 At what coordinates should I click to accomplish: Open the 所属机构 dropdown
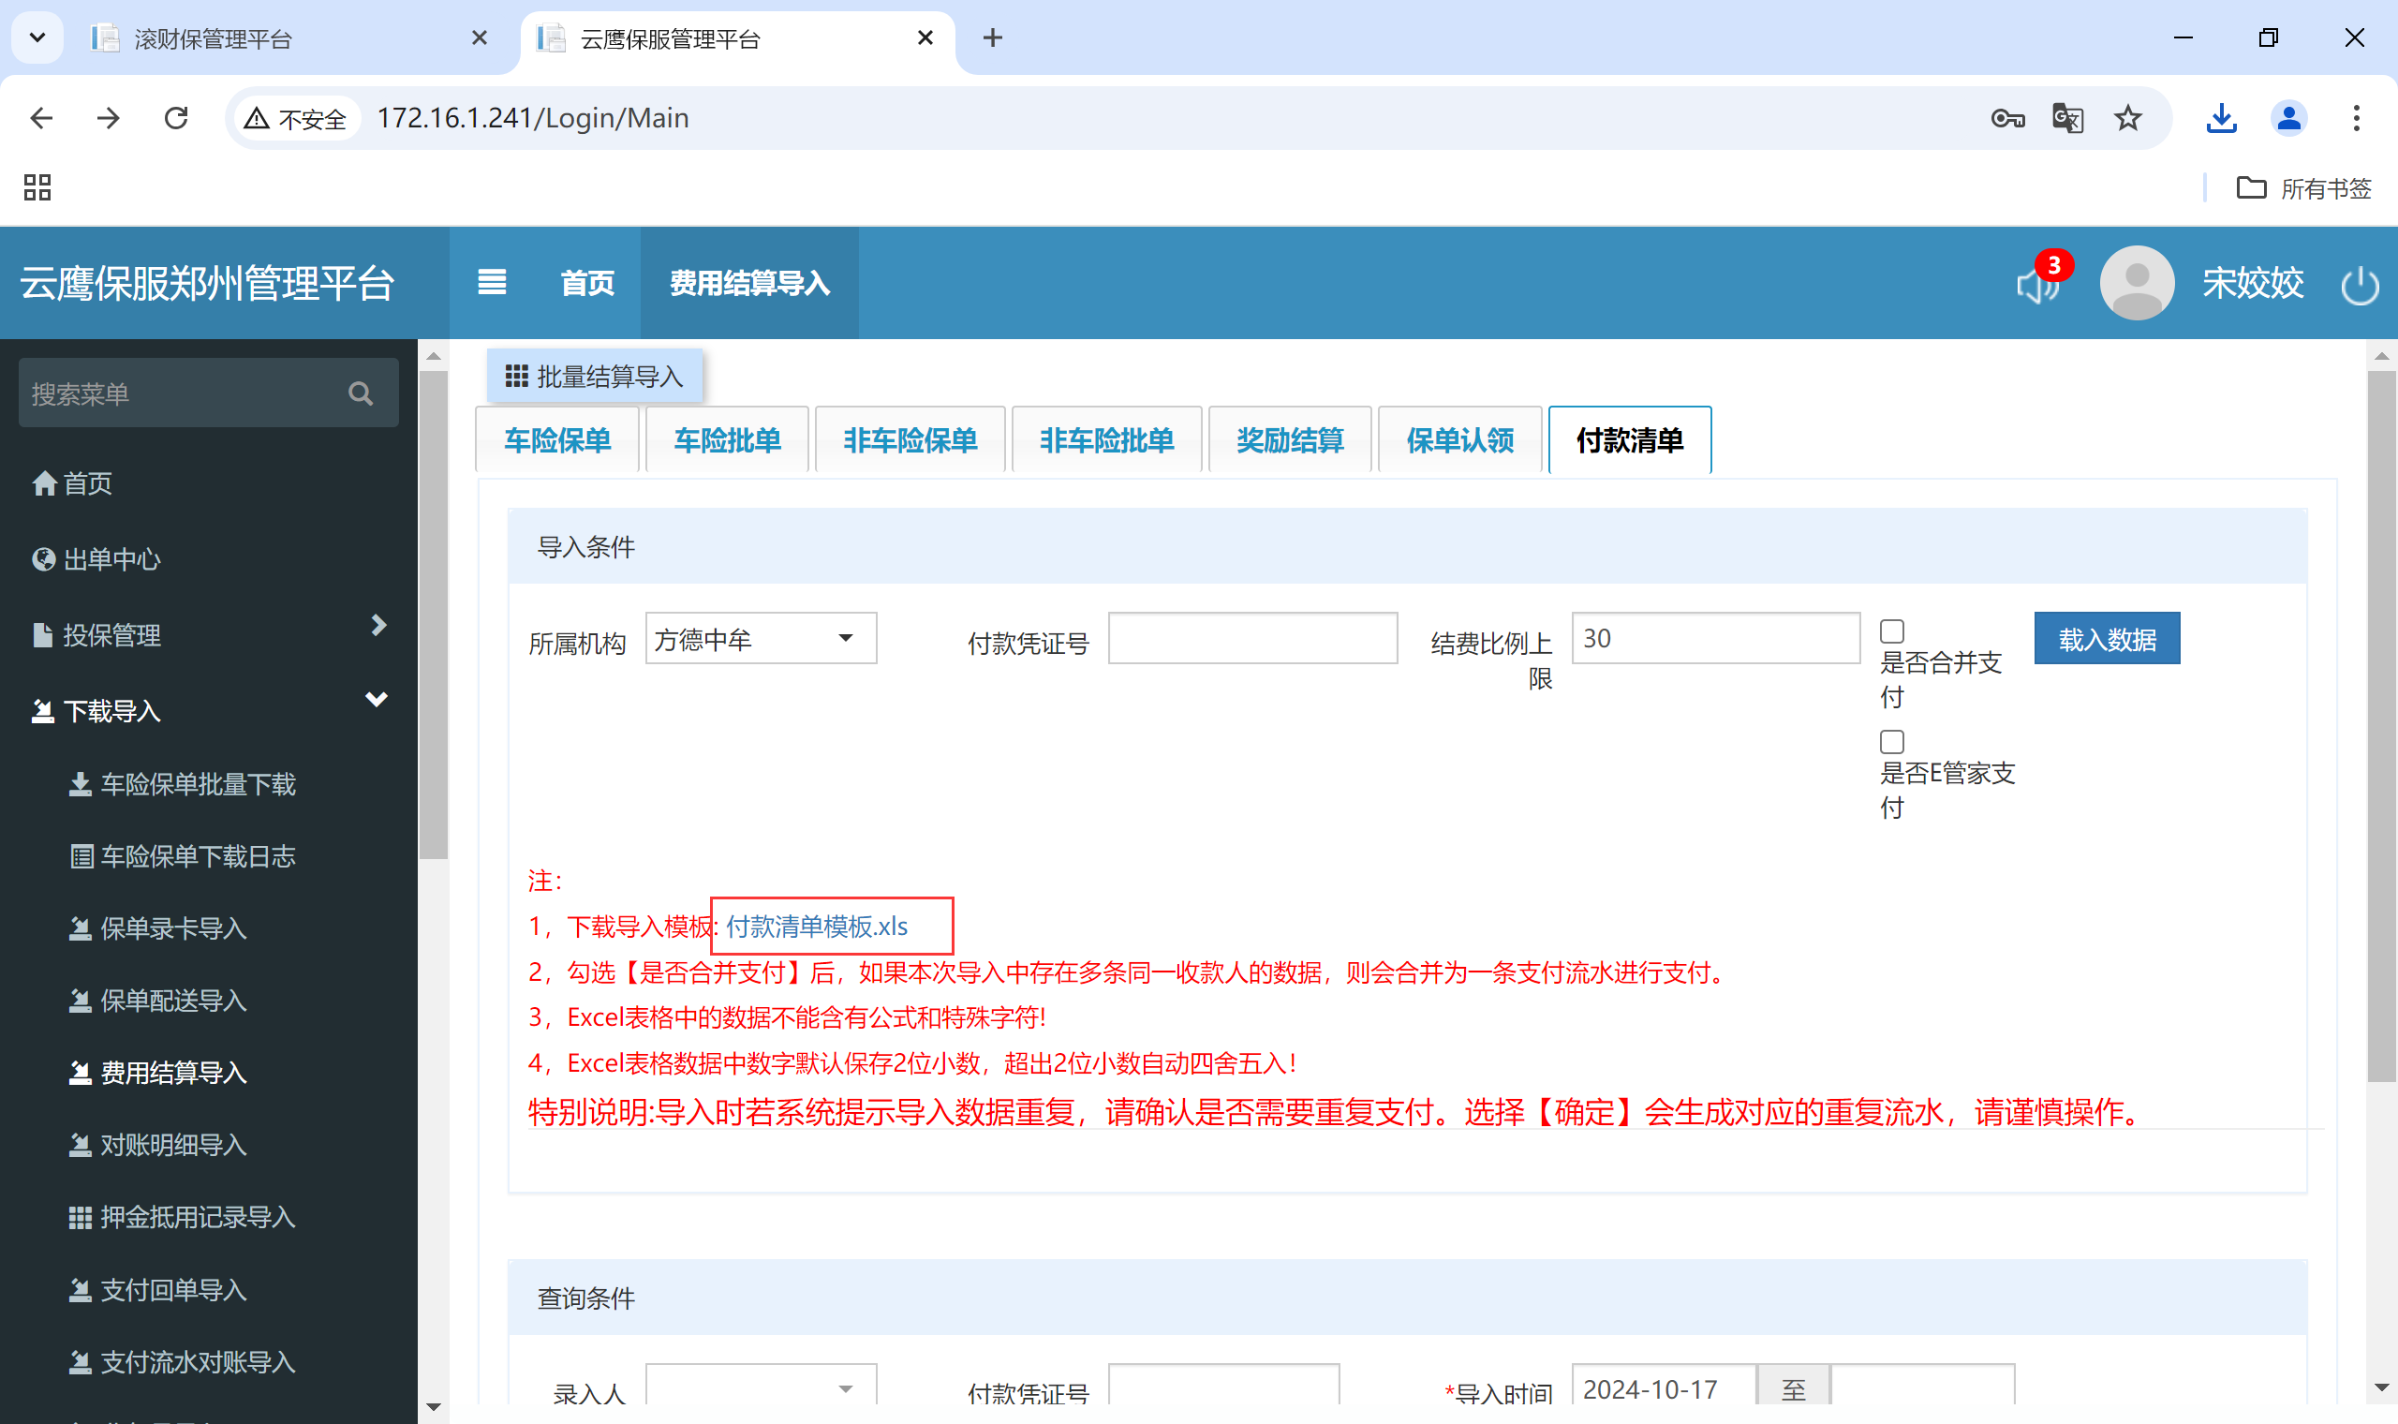pos(761,639)
